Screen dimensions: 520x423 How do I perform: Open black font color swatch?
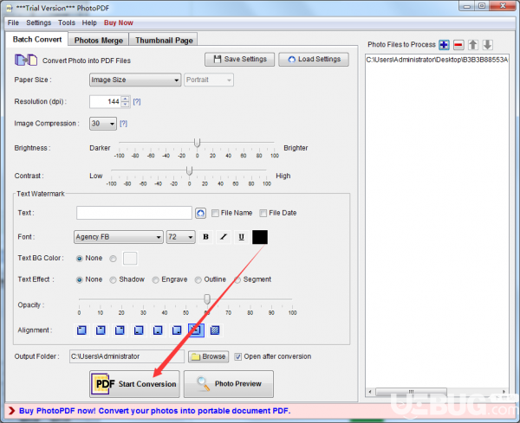(260, 237)
